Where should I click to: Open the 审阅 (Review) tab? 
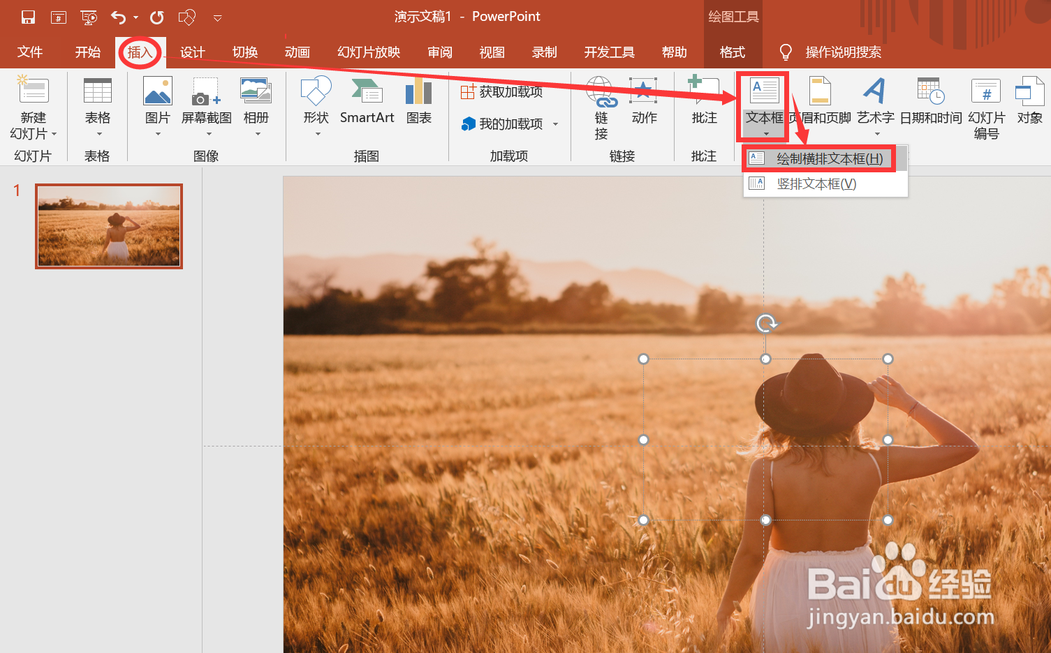440,52
